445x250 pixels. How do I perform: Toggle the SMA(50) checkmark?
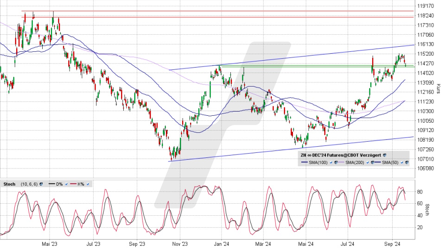[402, 162]
